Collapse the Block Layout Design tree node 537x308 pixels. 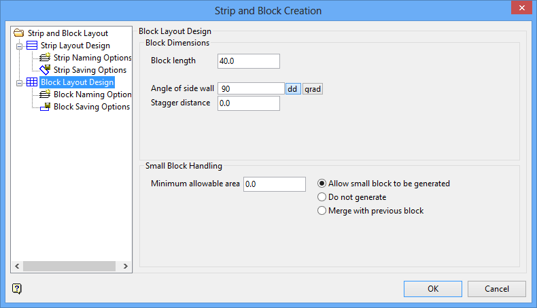tap(20, 82)
